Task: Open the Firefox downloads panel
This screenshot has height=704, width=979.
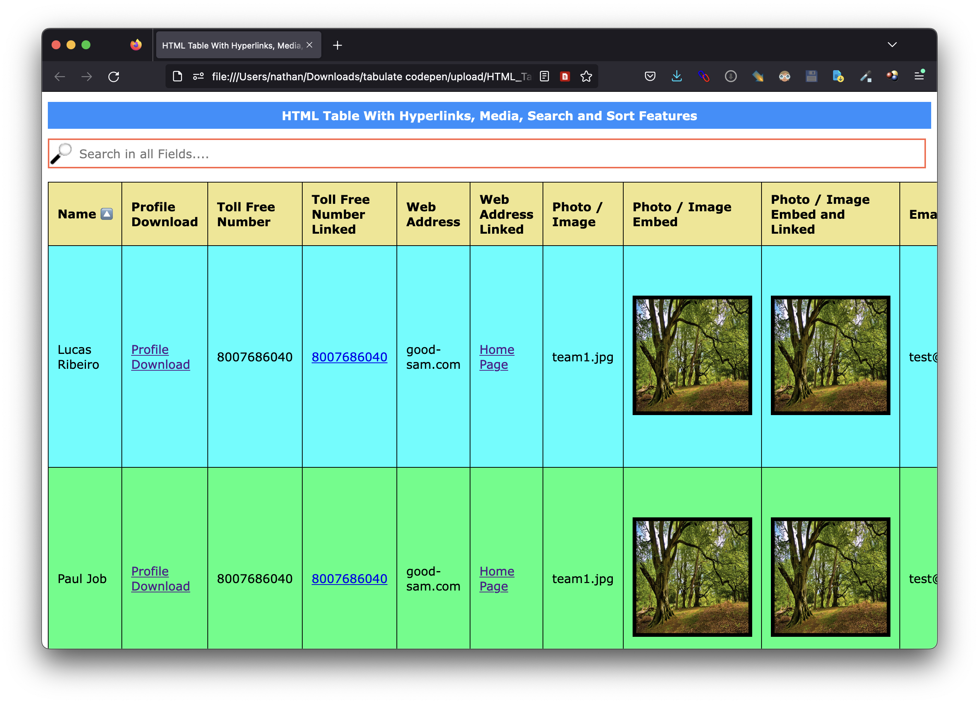Action: coord(676,76)
